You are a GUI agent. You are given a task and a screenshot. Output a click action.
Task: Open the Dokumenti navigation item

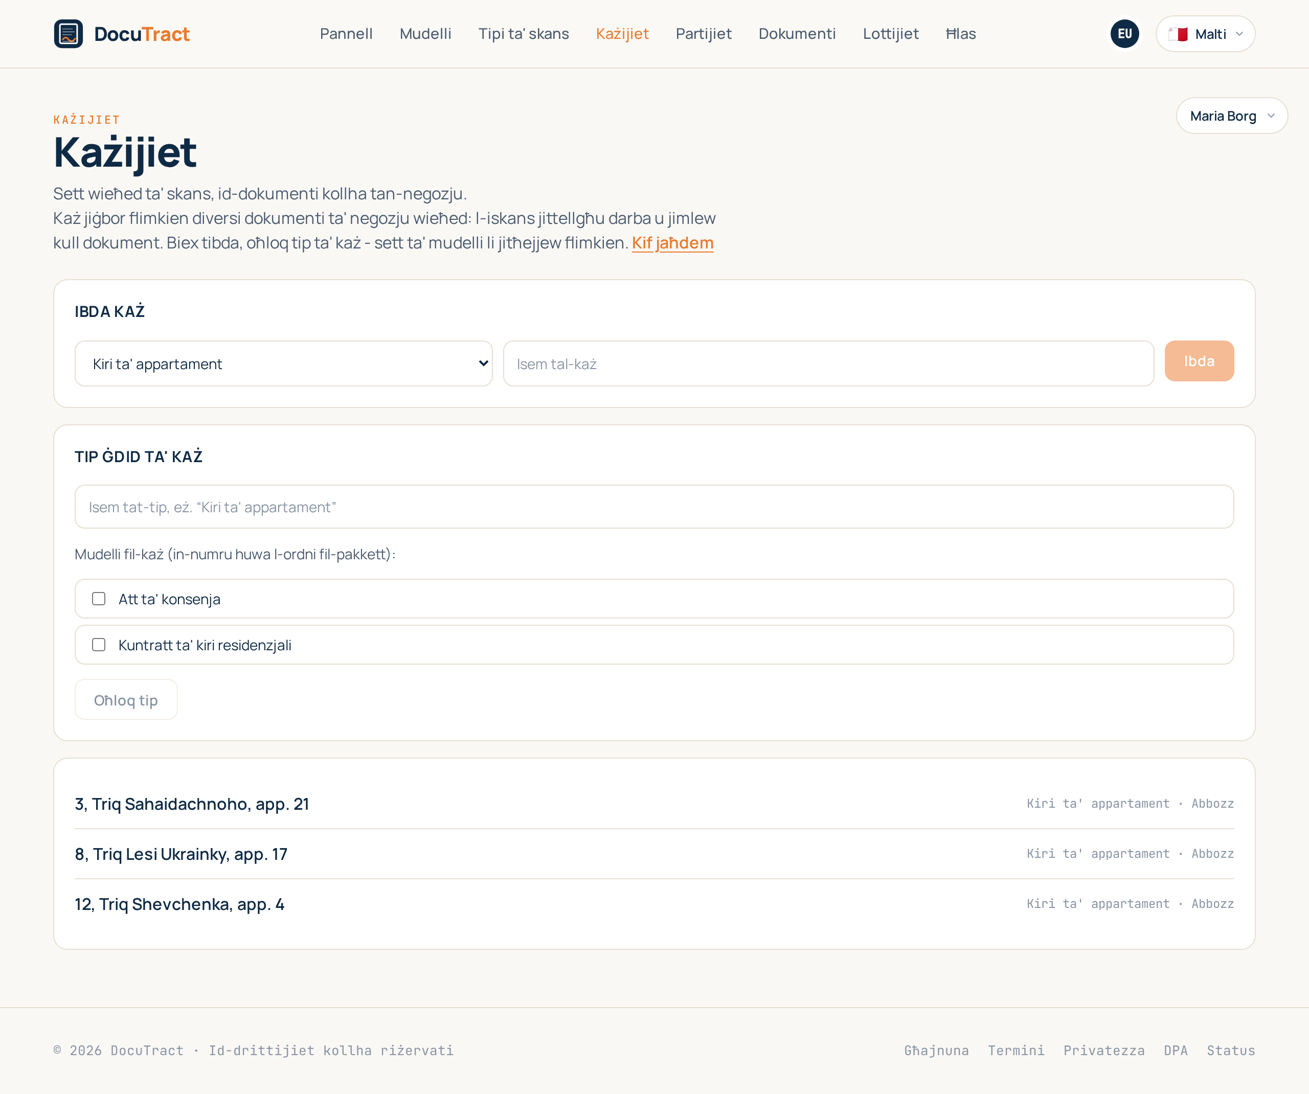797,34
